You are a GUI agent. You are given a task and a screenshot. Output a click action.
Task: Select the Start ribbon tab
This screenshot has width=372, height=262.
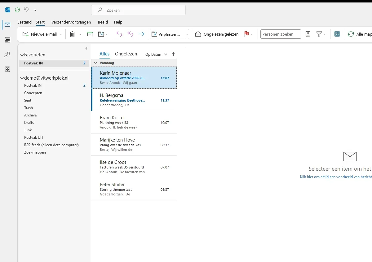coord(40,22)
